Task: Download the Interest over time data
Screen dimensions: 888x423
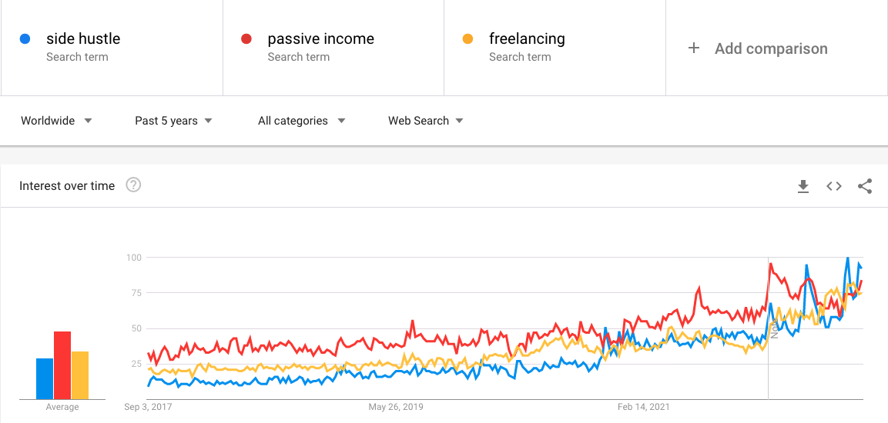Action: pyautogui.click(x=803, y=186)
